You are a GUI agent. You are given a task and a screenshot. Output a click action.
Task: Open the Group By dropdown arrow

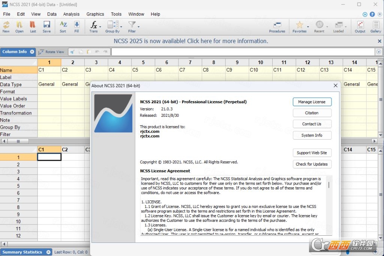coord(121,27)
